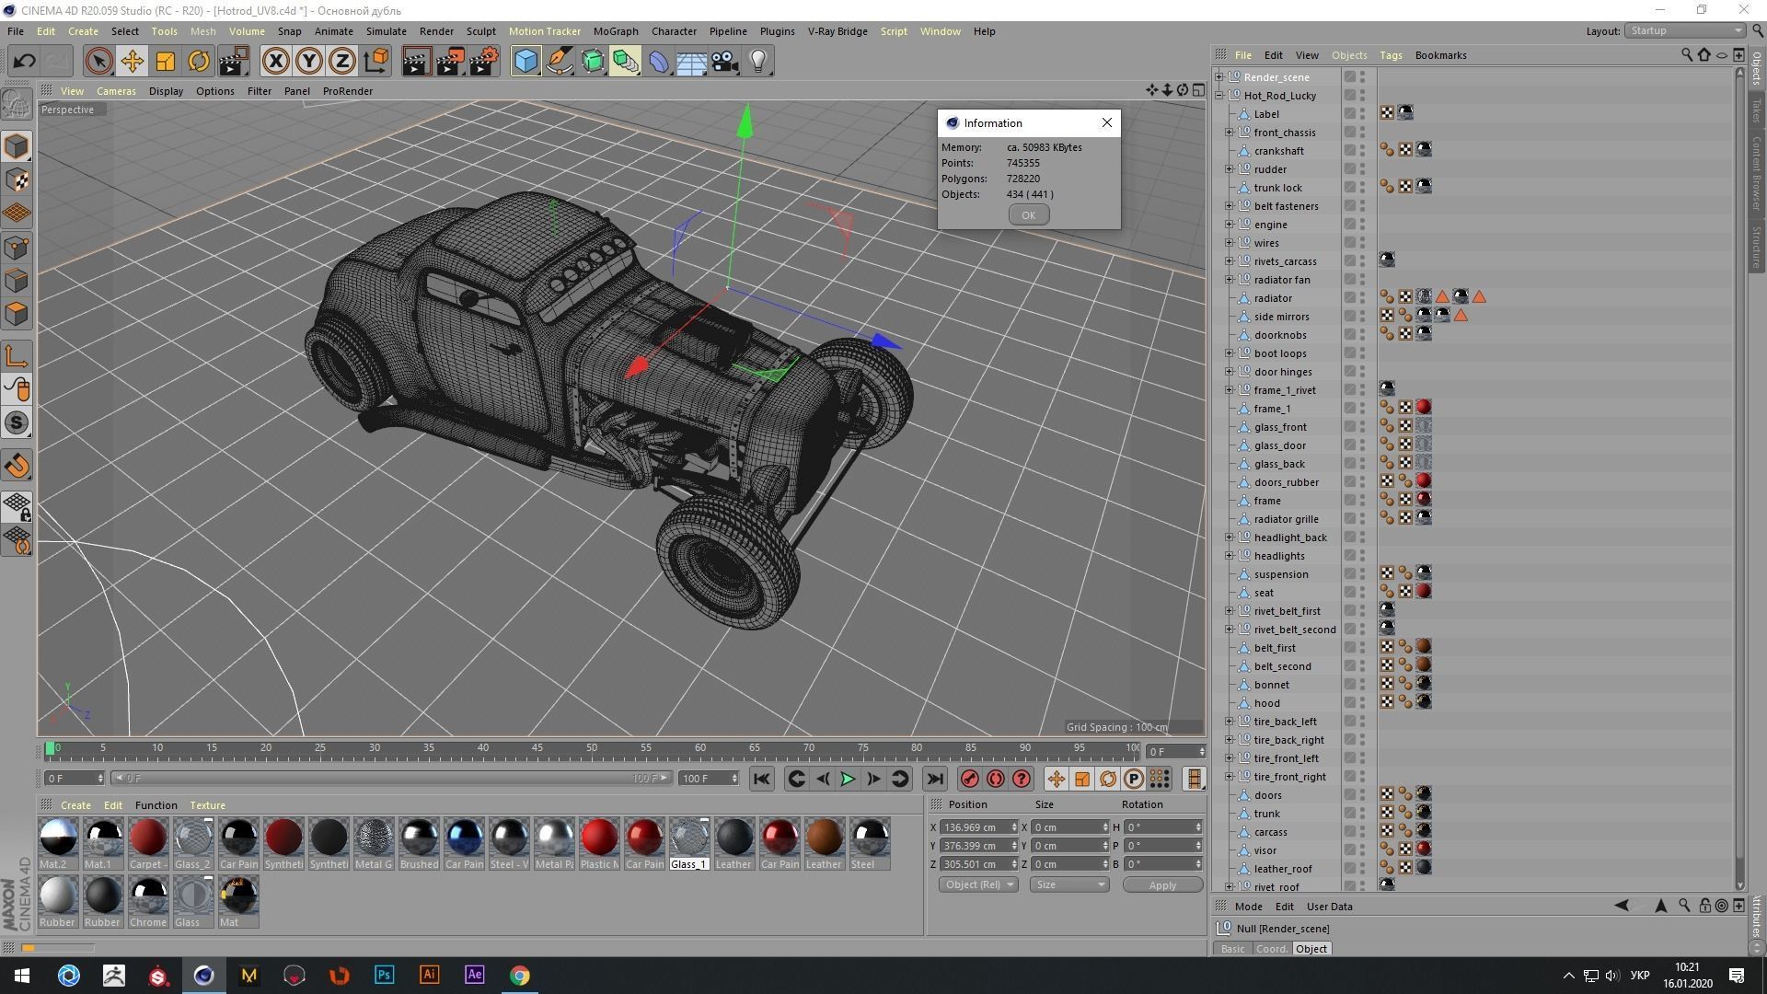
Task: Toggle visibility dots for radiator object
Action: (x=1363, y=297)
